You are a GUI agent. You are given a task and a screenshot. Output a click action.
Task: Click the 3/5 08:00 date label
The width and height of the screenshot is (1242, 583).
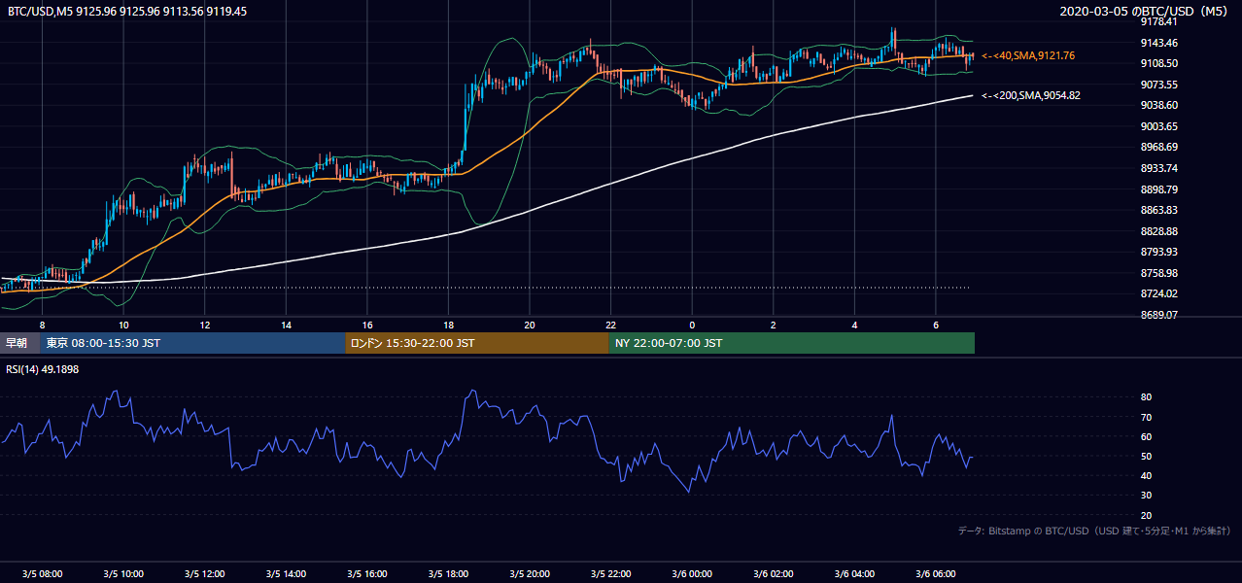(x=42, y=574)
